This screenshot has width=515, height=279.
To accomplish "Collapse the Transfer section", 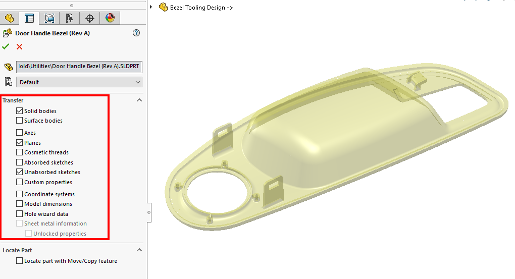I will click(x=139, y=100).
